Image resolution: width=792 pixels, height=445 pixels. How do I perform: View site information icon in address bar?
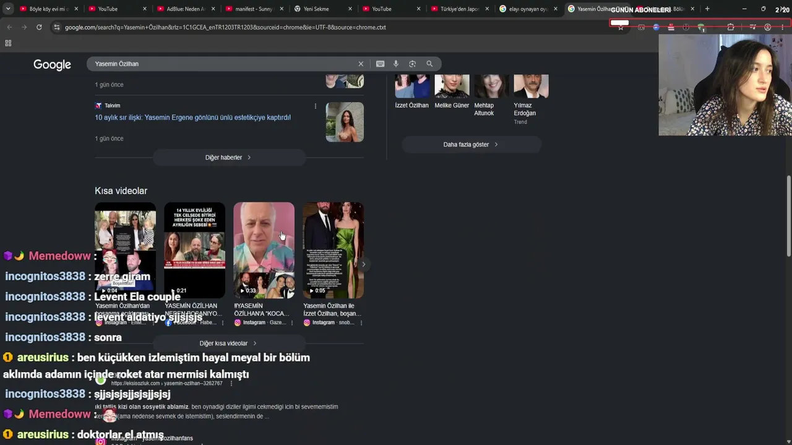57,27
